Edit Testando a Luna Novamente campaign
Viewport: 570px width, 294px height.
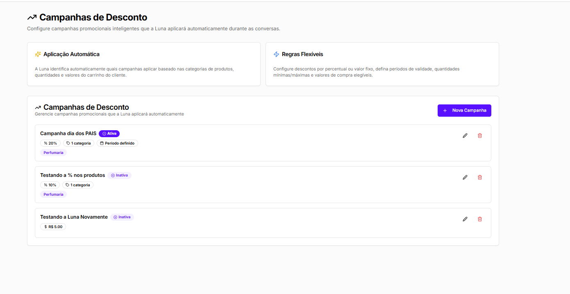point(465,219)
